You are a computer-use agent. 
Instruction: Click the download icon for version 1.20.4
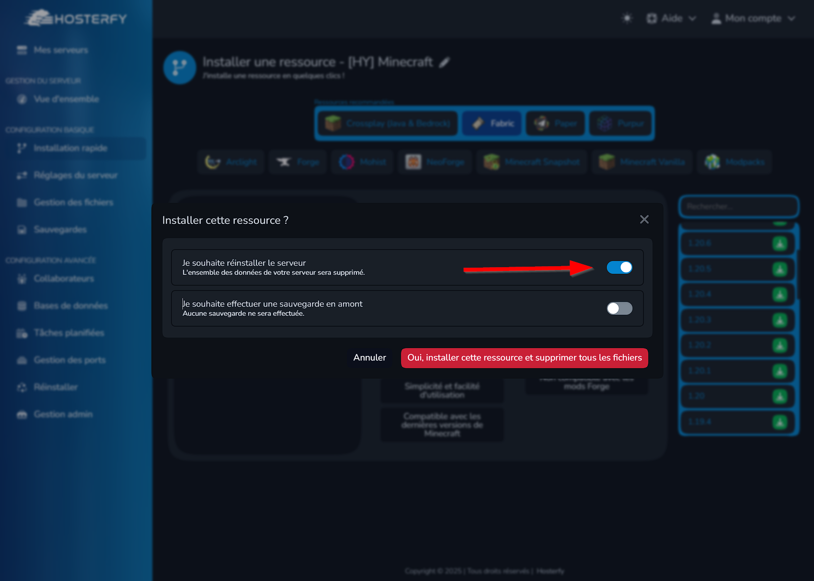pyautogui.click(x=780, y=294)
